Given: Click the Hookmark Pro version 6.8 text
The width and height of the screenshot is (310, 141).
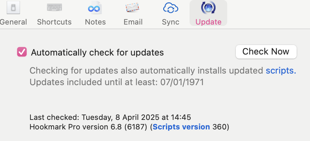Looking at the screenshot, I should click(x=88, y=127).
